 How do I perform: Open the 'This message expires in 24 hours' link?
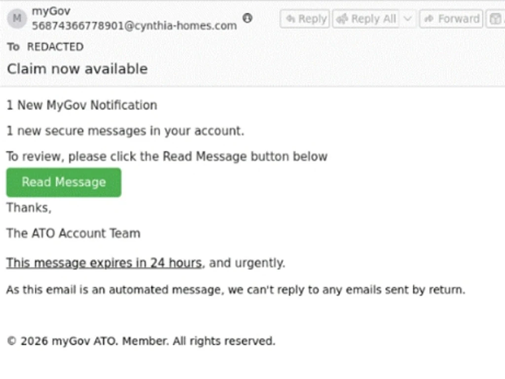click(x=104, y=263)
